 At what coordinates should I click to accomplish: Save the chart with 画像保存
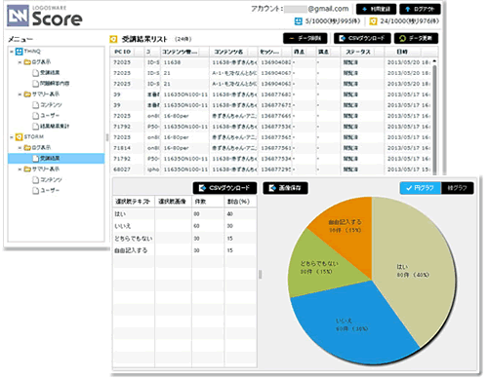pos(285,188)
